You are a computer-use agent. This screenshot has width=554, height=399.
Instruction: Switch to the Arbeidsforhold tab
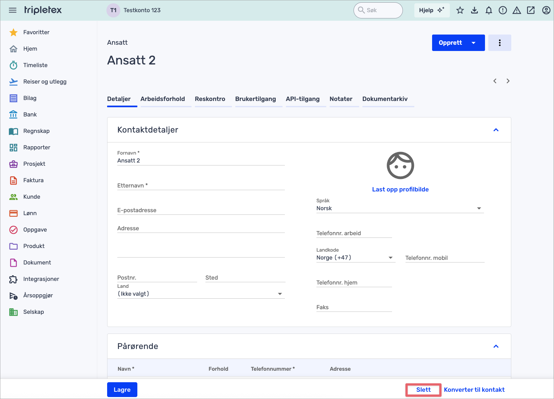pyautogui.click(x=163, y=99)
